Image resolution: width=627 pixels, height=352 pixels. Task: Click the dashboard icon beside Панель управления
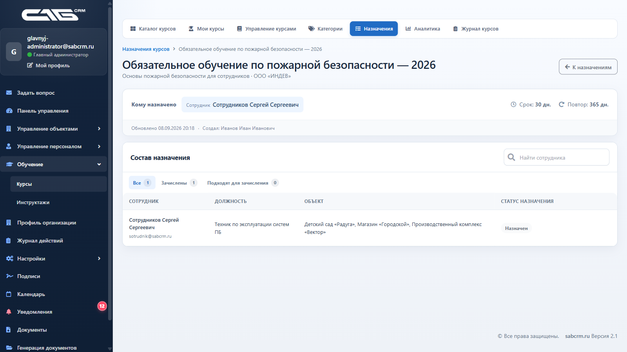point(9,111)
